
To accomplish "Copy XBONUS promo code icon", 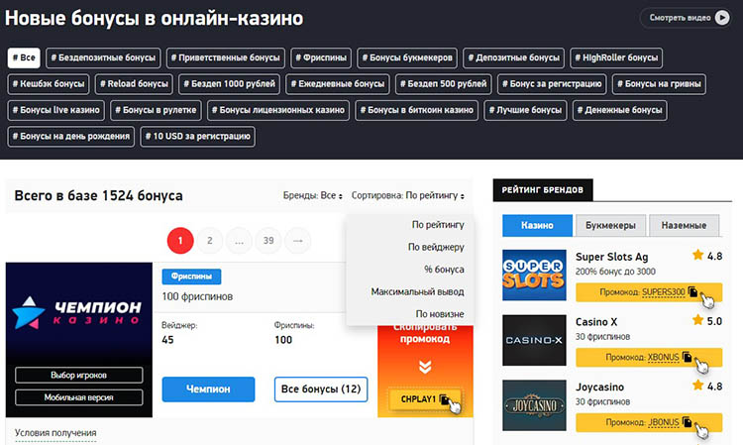I will click(x=688, y=357).
